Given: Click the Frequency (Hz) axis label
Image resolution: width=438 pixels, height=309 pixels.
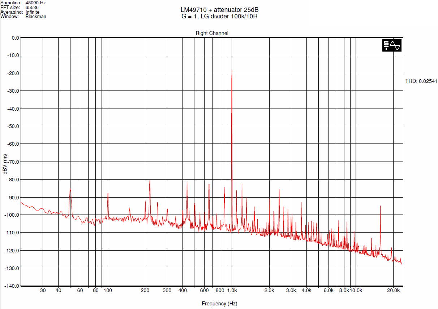Looking at the screenshot, I should coord(219,304).
